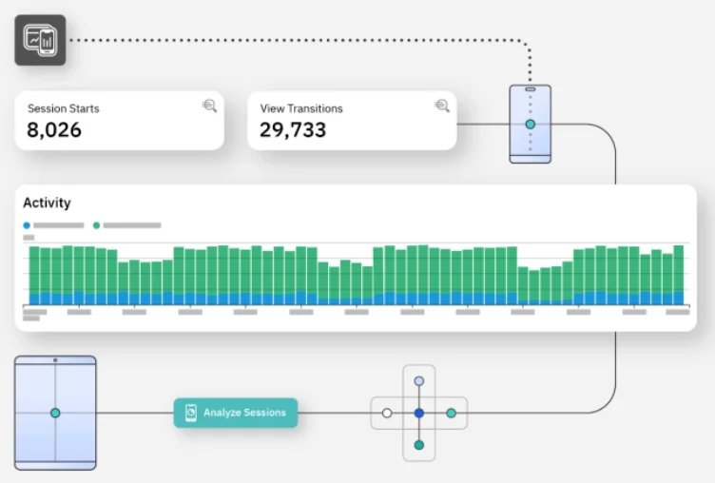The width and height of the screenshot is (715, 483).
Task: Click the magnifier icon on Session Starts card
Action: pos(209,106)
